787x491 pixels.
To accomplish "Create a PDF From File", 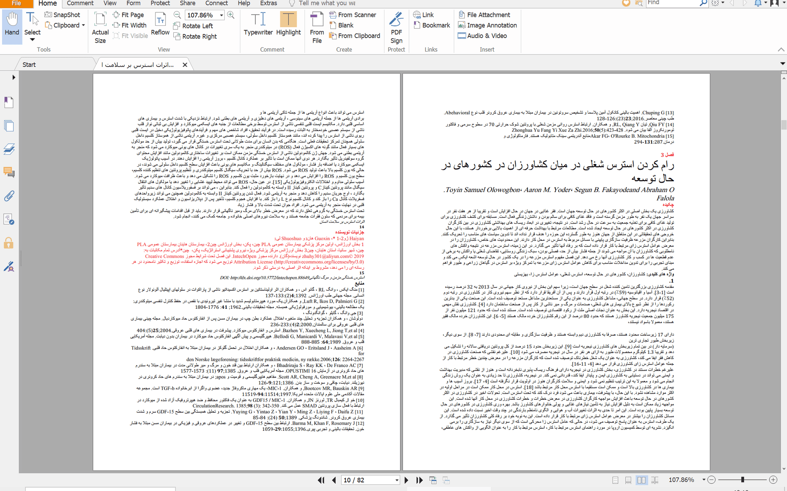I will click(317, 28).
